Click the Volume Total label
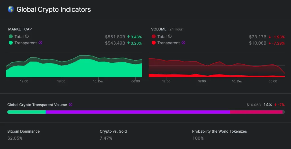This screenshot has width=291, height=149. 162,36
